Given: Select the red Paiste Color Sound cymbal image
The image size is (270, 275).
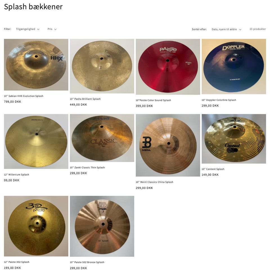Looking at the screenshot, I should pyautogui.click(x=168, y=67).
